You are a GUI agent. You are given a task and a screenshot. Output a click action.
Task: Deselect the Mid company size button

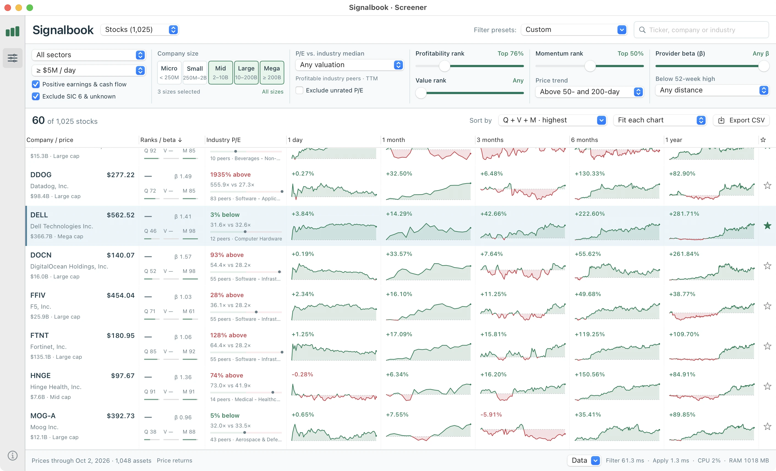coord(220,72)
